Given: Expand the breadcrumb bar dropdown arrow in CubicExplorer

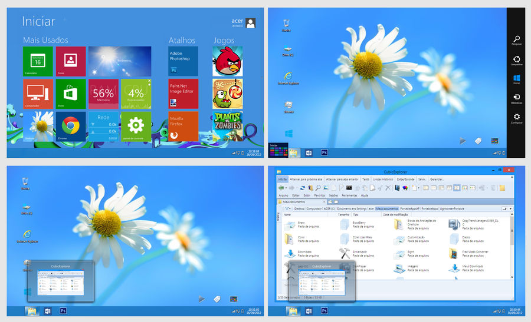Looking at the screenshot, I should point(510,209).
